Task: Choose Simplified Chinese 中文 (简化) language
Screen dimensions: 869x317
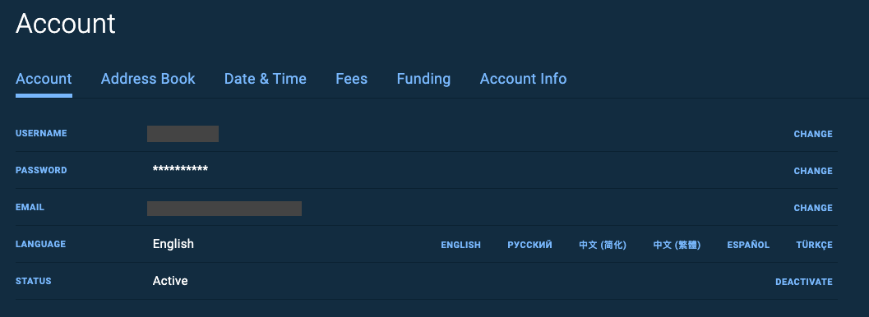Action: [x=603, y=245]
